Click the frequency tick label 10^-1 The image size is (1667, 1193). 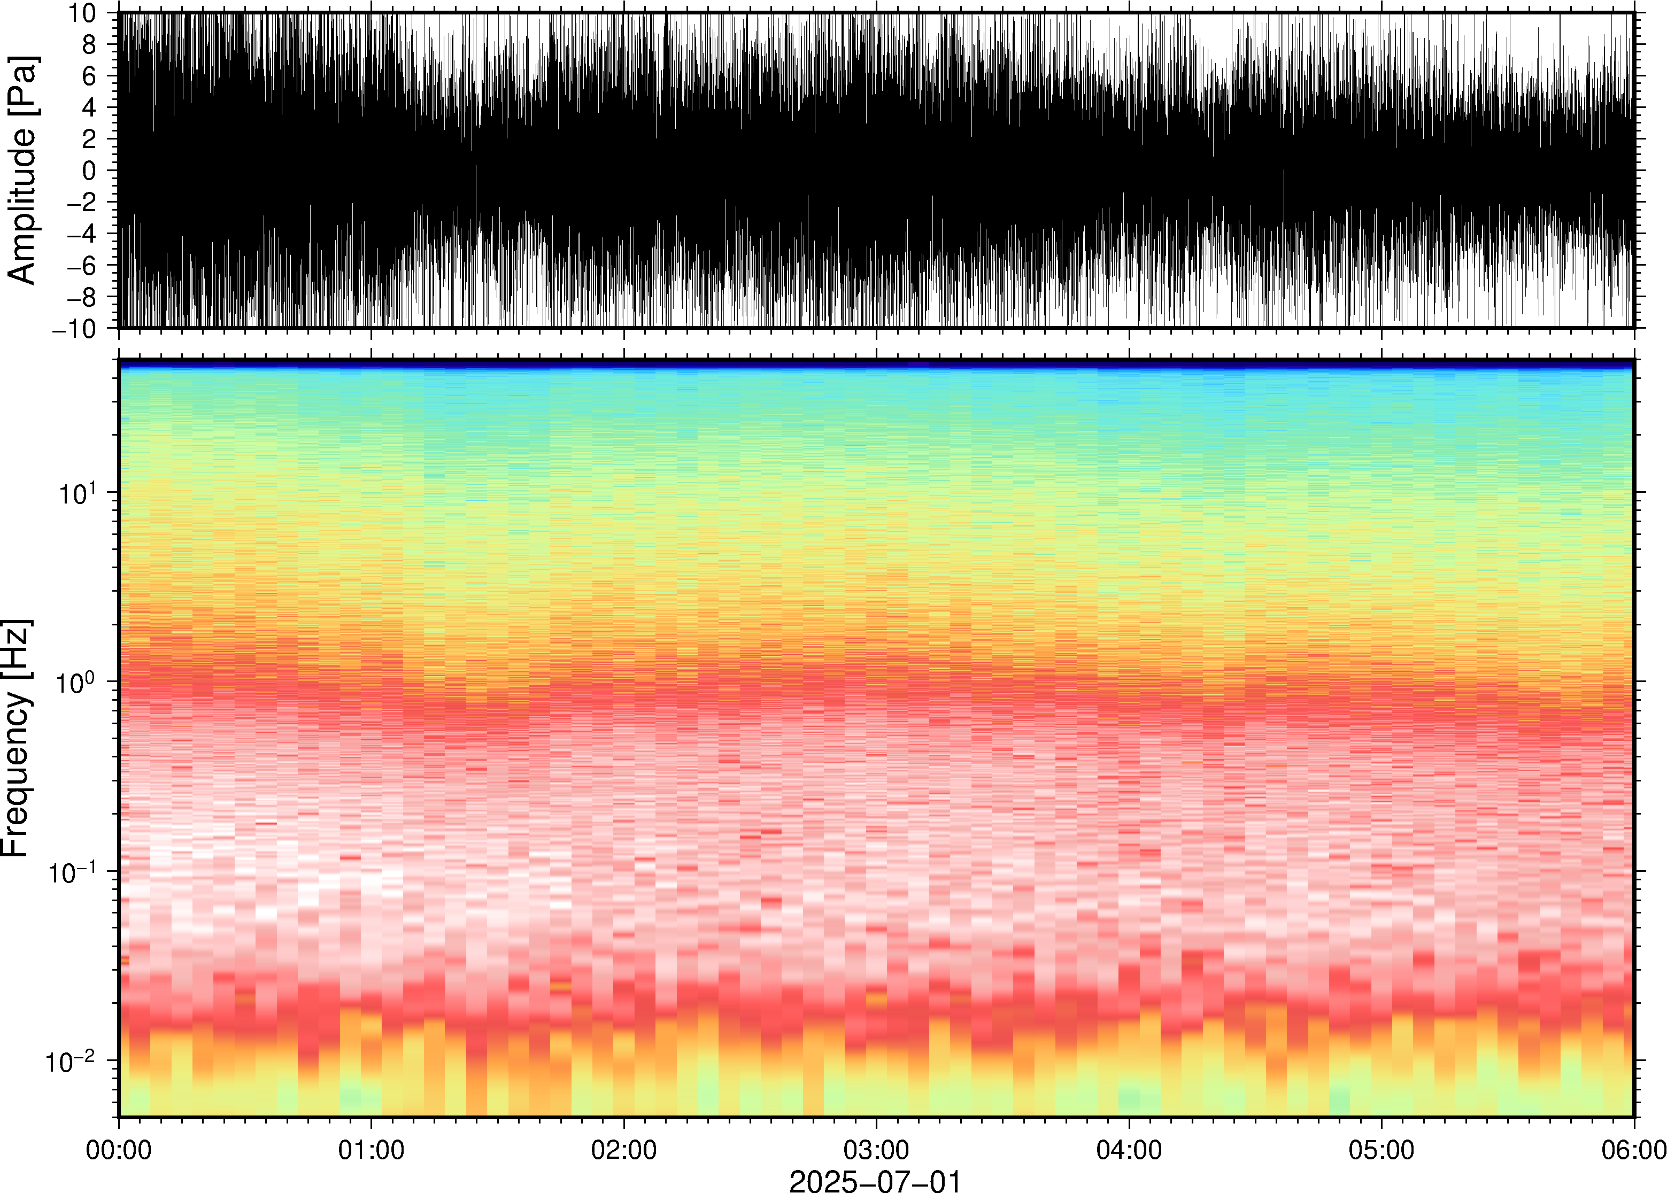coord(72,872)
